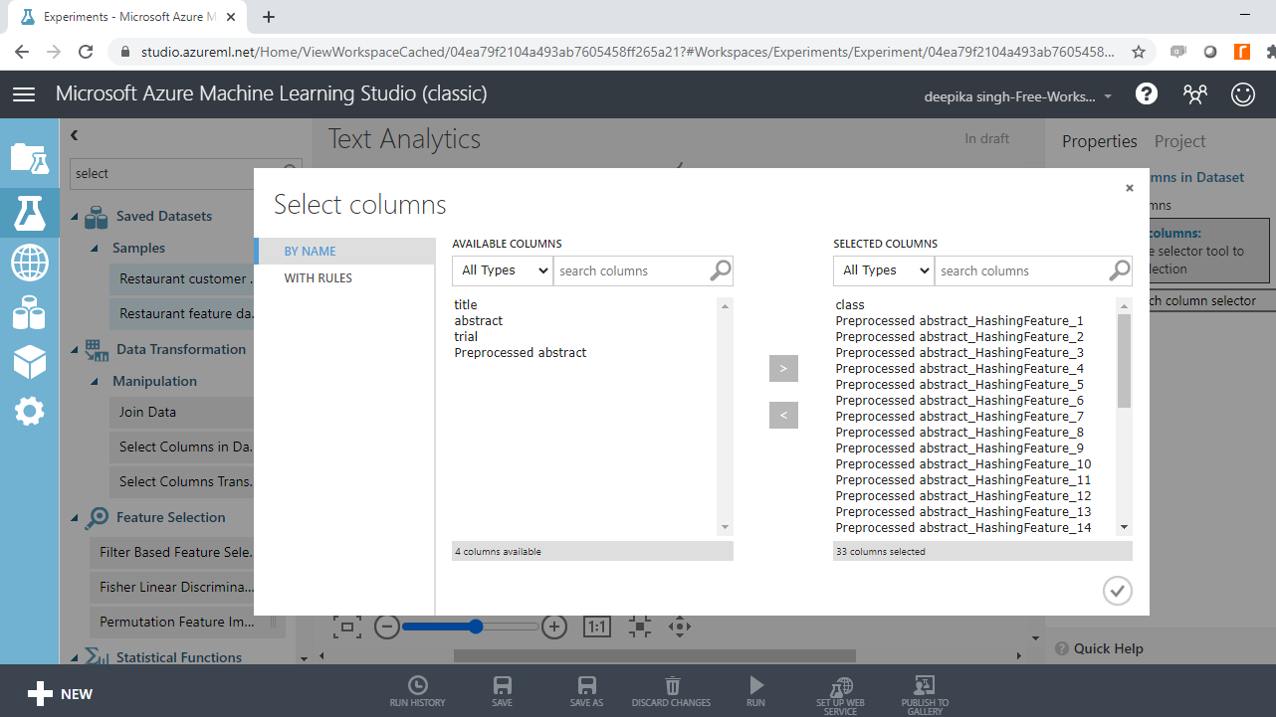Collapse the Saved Datasets tree node

click(75, 217)
